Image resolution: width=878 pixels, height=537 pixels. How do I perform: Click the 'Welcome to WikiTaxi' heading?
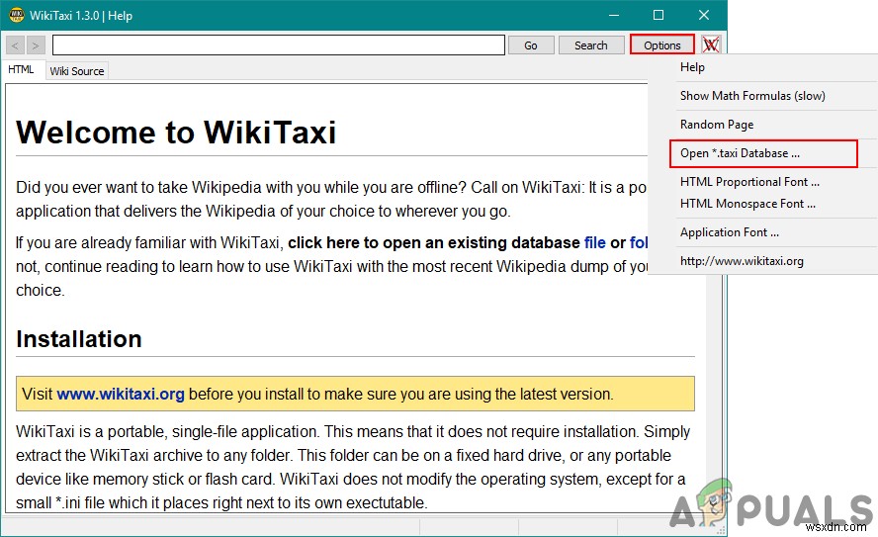[x=176, y=133]
